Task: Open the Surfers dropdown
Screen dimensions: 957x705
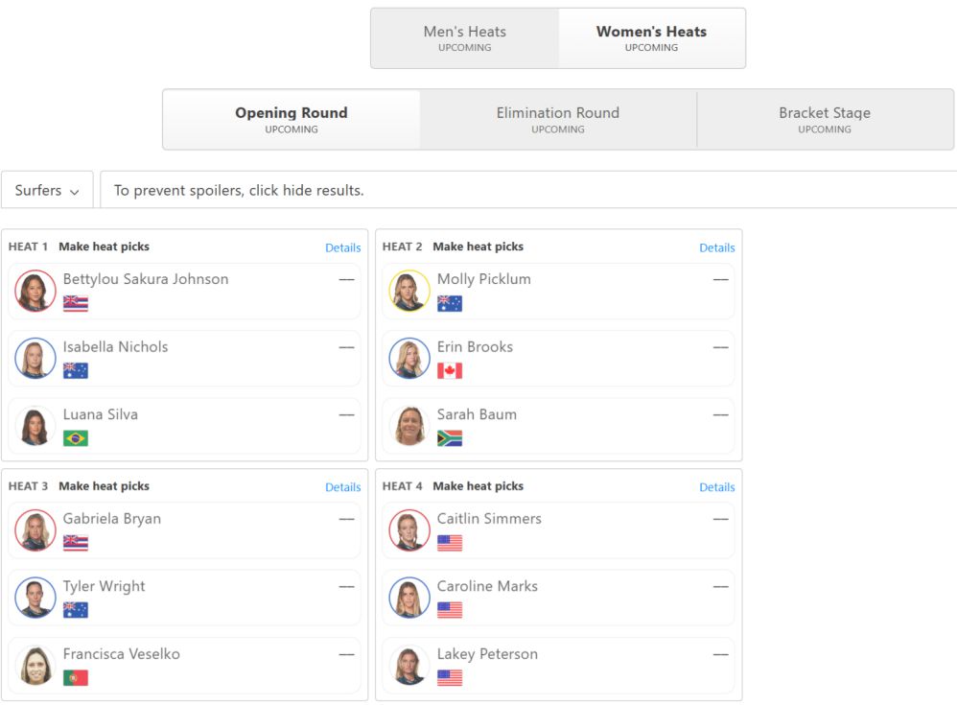Action: 47,190
